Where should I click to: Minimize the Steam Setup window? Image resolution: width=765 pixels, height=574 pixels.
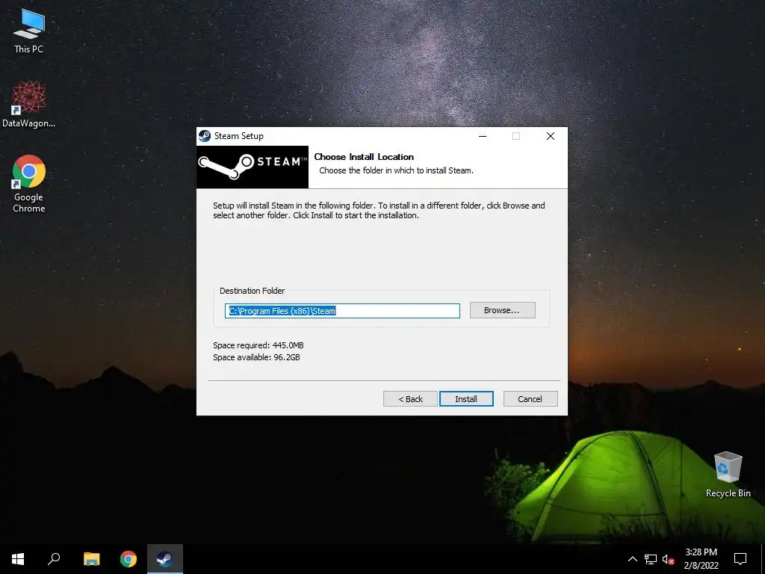tap(483, 136)
